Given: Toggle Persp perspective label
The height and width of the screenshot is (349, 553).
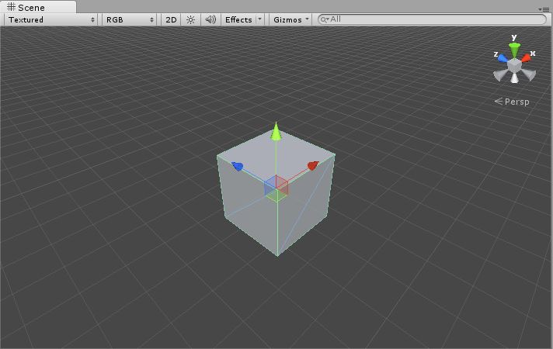Looking at the screenshot, I should pos(512,102).
